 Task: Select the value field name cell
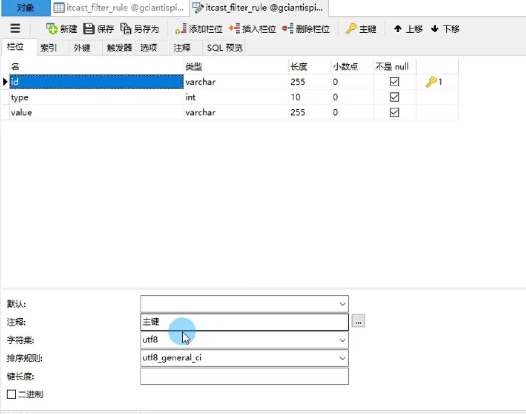pyautogui.click(x=97, y=112)
